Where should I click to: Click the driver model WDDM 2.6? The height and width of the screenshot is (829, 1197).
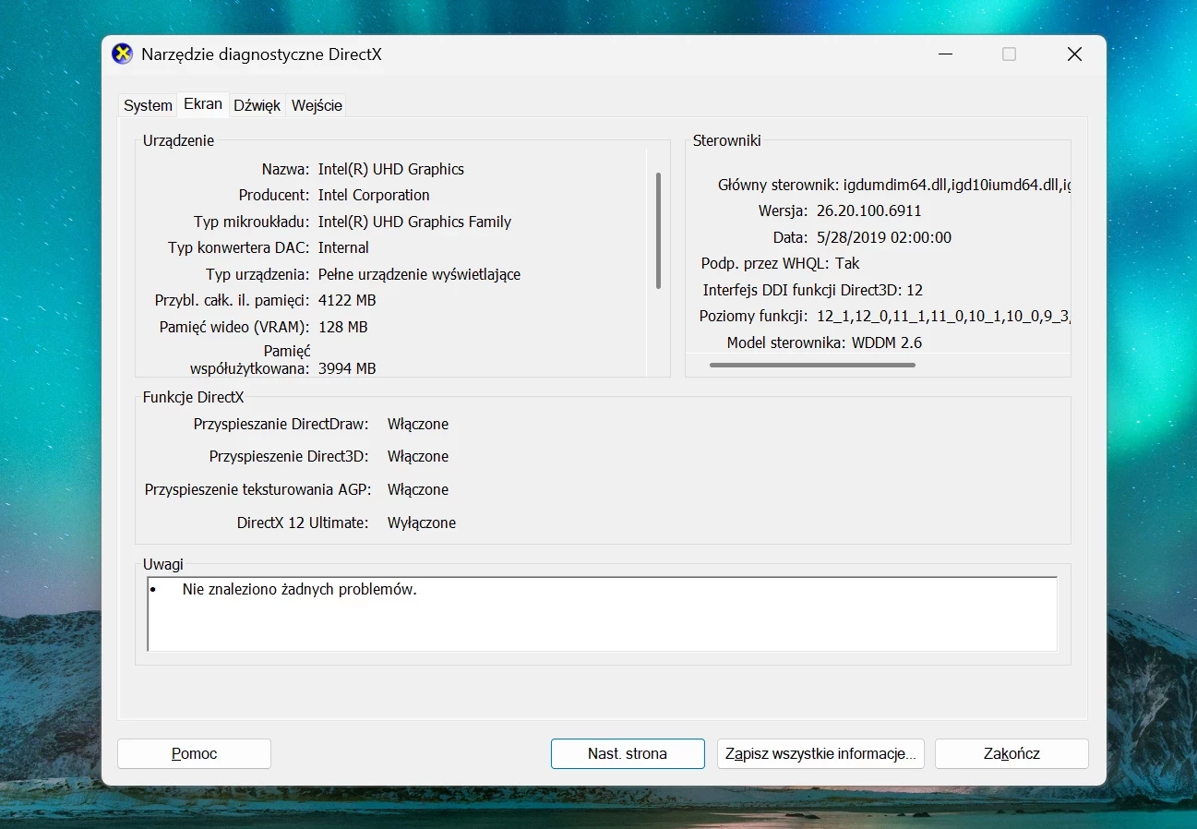click(887, 342)
